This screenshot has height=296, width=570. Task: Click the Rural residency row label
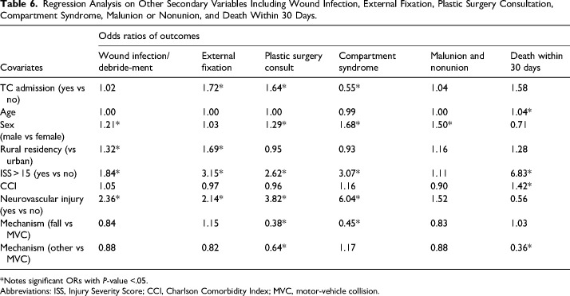tap(38, 154)
